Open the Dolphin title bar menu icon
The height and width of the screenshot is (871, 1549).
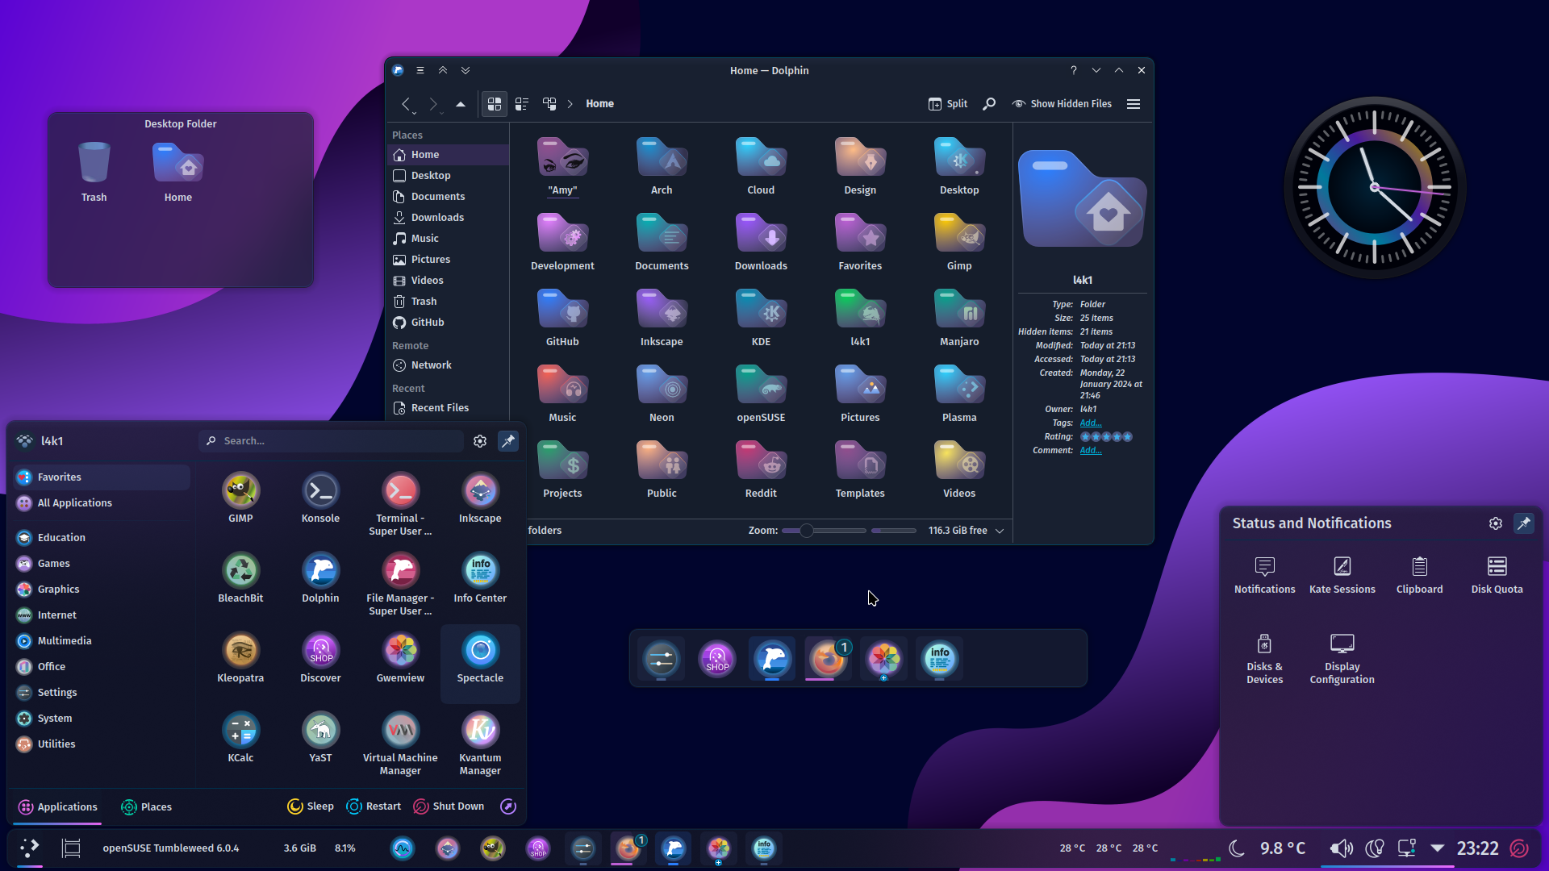(420, 71)
